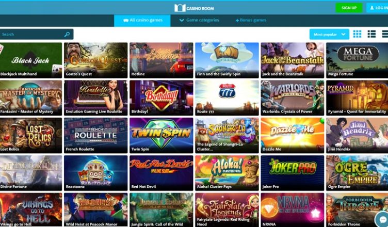Select the Mega Fortune game thumbnail

click(x=357, y=60)
